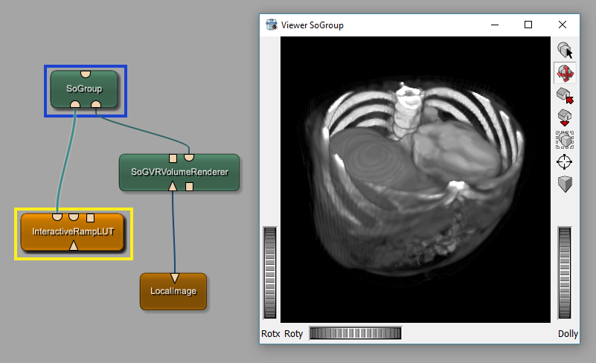Select the LocalImage module
596x363 pixels.
point(173,292)
